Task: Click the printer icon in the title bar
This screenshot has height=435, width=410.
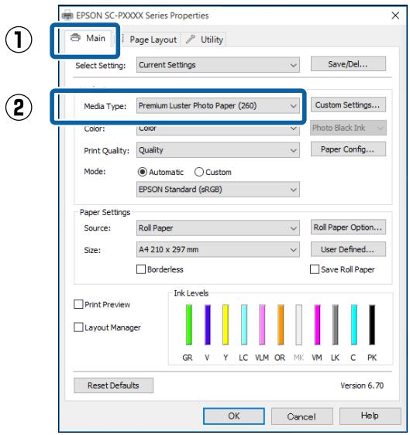Action: click(x=67, y=15)
